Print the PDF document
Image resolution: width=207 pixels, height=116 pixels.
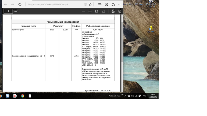(113, 11)
